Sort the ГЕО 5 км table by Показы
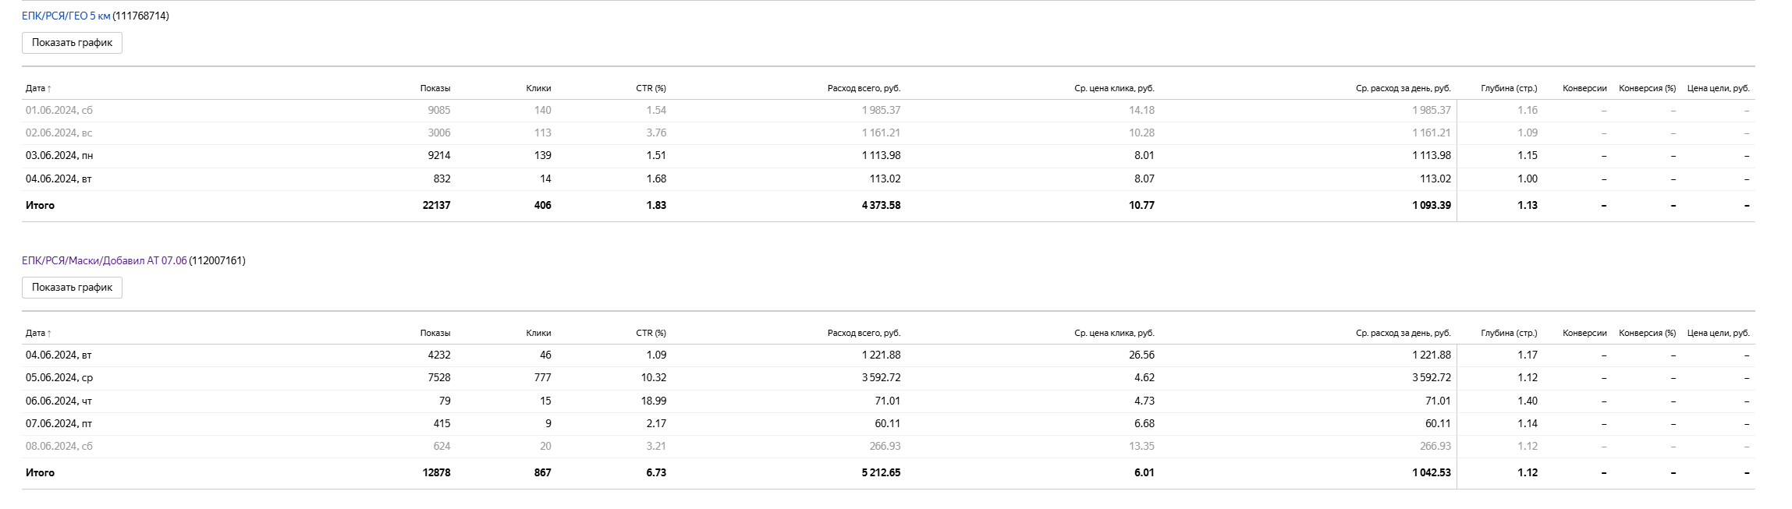This screenshot has height=509, width=1792. point(435,88)
